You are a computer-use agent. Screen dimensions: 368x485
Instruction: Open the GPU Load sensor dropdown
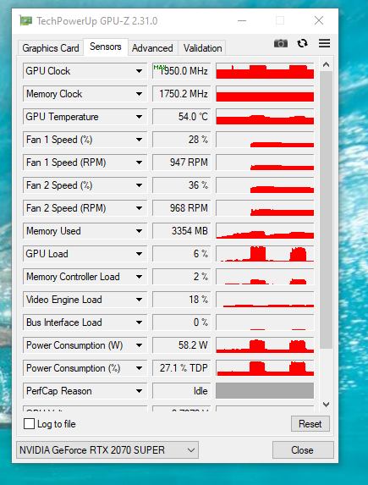click(x=139, y=254)
